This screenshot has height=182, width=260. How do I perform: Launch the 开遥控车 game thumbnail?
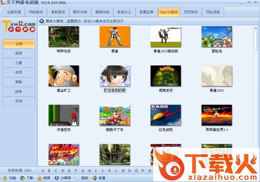click(64, 115)
